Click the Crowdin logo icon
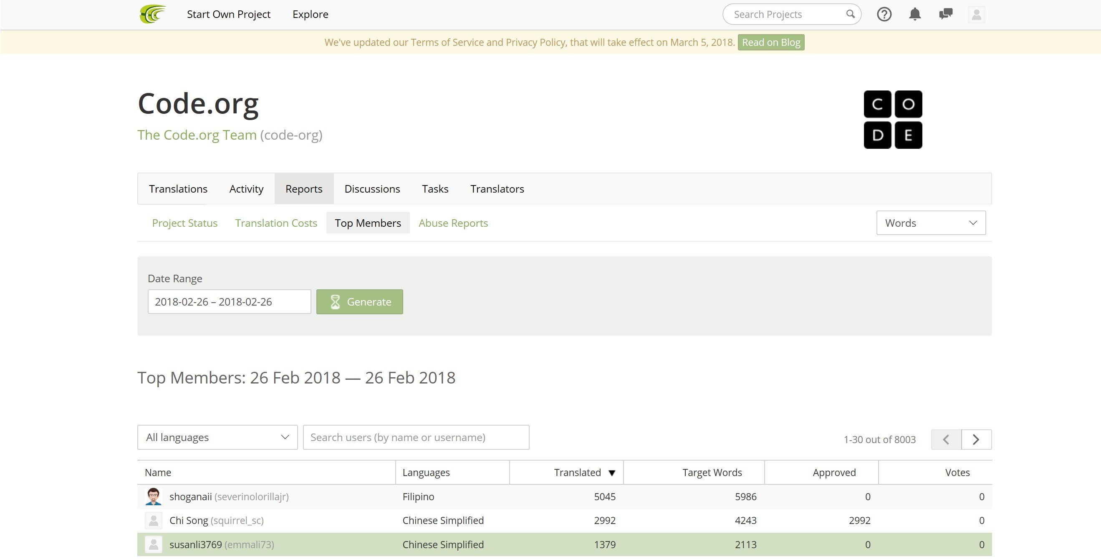The image size is (1101, 559). tap(153, 14)
